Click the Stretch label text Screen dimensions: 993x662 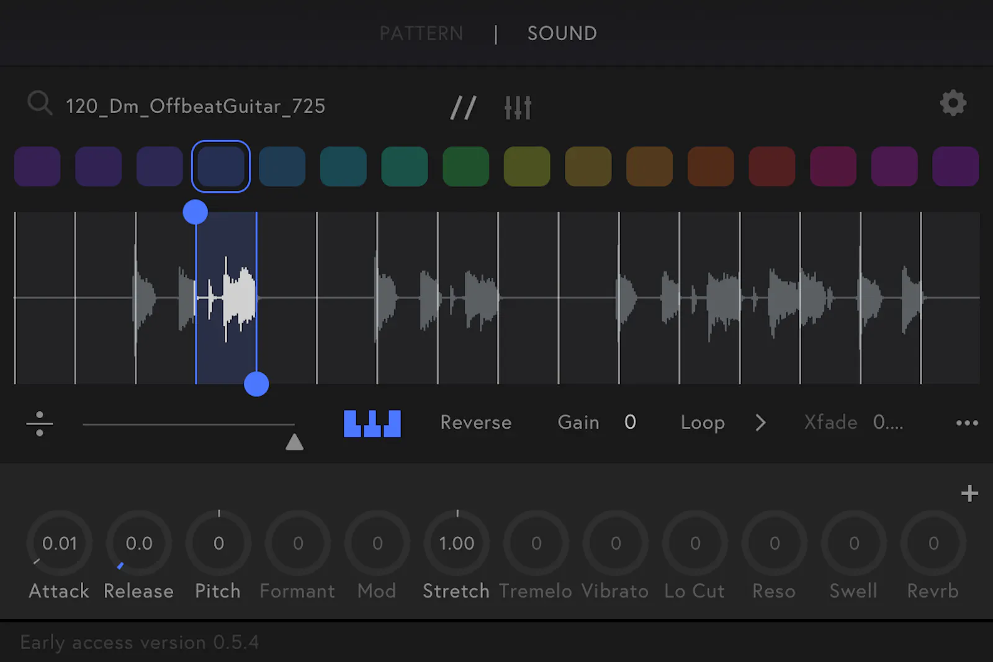(x=456, y=591)
